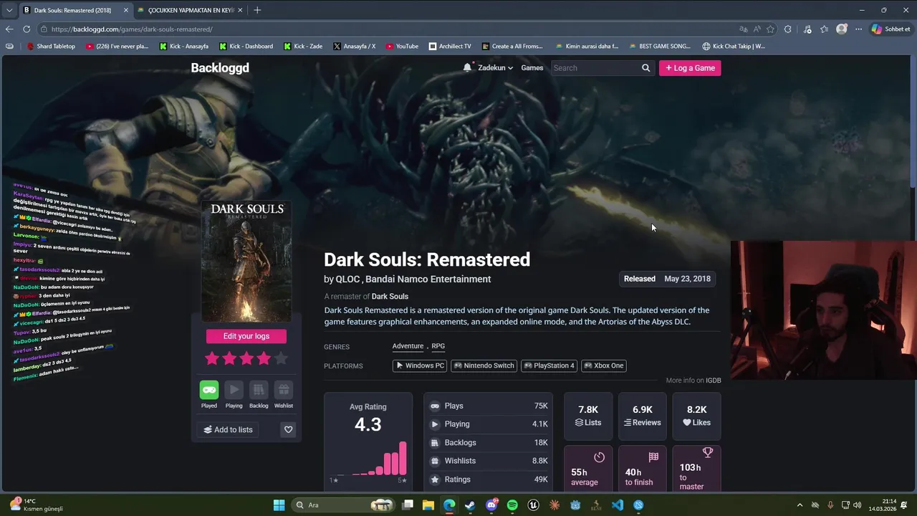Click the search magnifier icon
This screenshot has width=917, height=516.
click(x=645, y=68)
